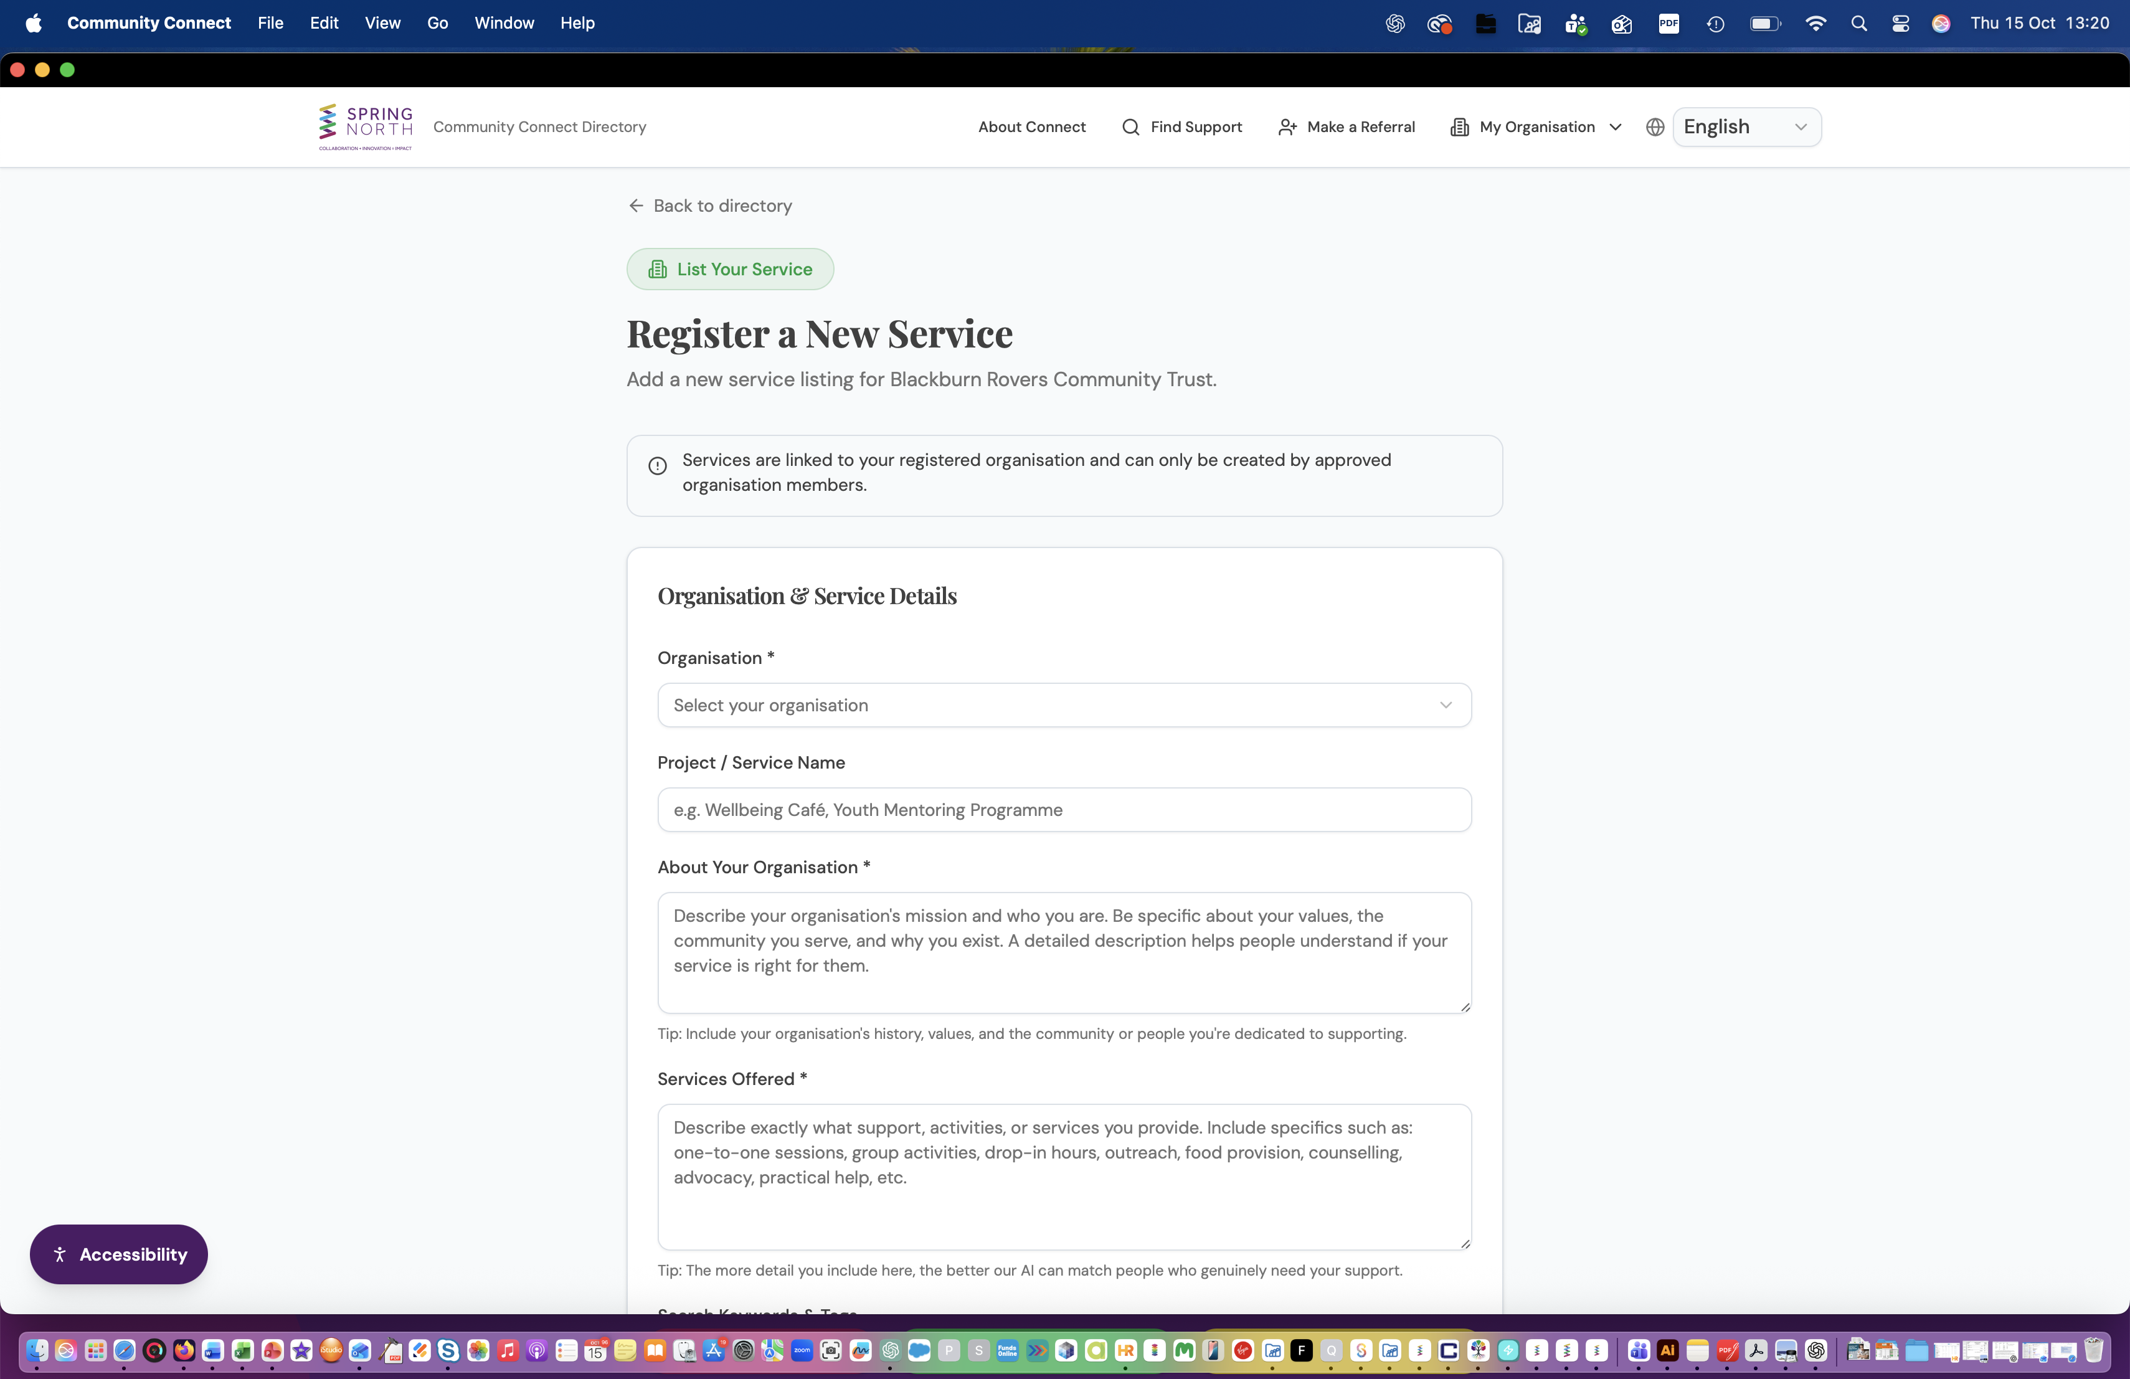The height and width of the screenshot is (1379, 2130).
Task: Click the About Connect link
Action: pyautogui.click(x=1032, y=127)
